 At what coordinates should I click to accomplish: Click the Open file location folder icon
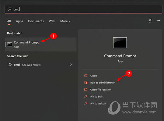tap(86, 90)
